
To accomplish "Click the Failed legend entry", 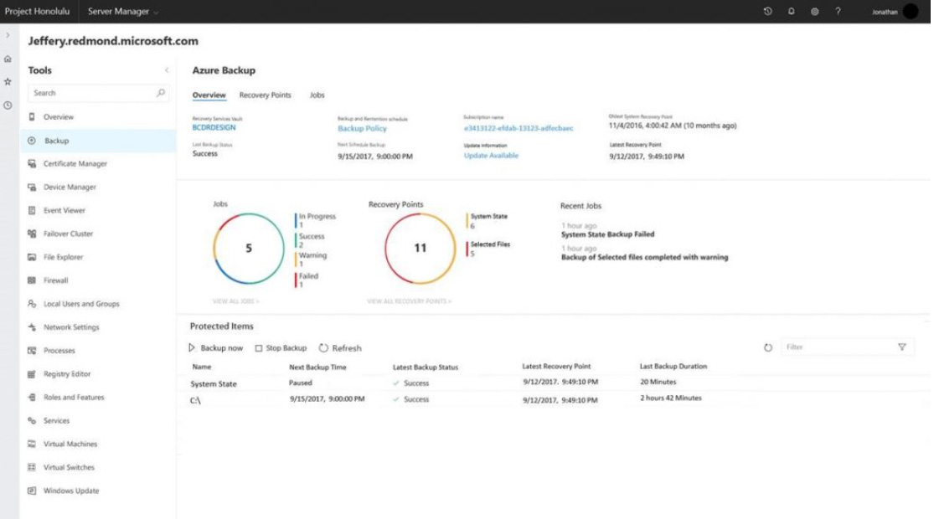I will 308,280.
